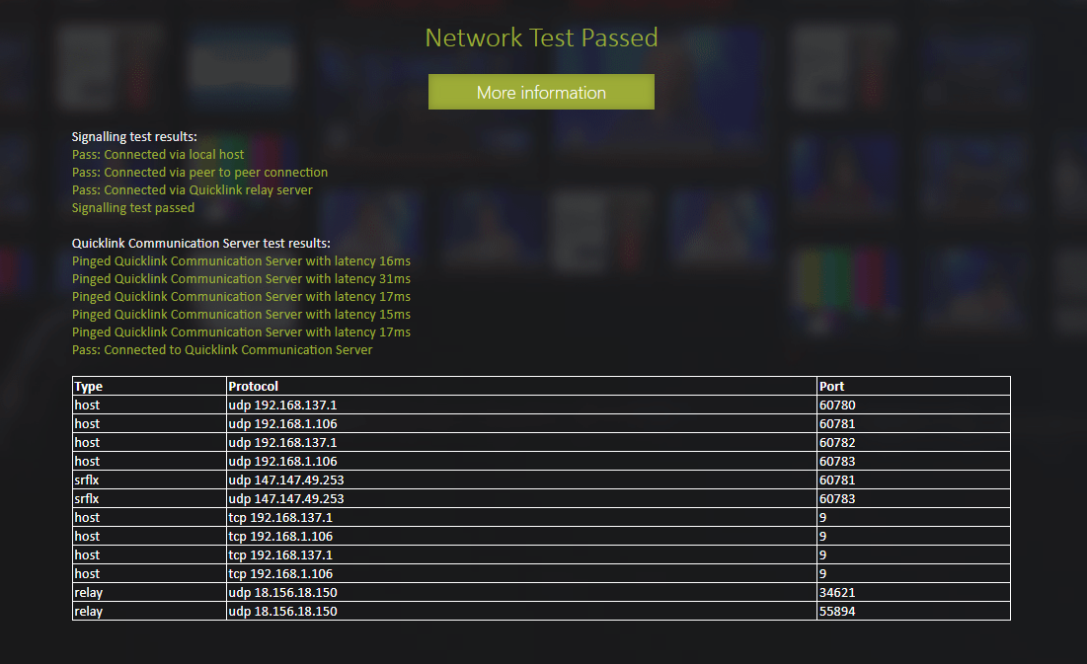The height and width of the screenshot is (664, 1087).
Task: Click the ping result with latency 31ms
Action: [x=241, y=278]
